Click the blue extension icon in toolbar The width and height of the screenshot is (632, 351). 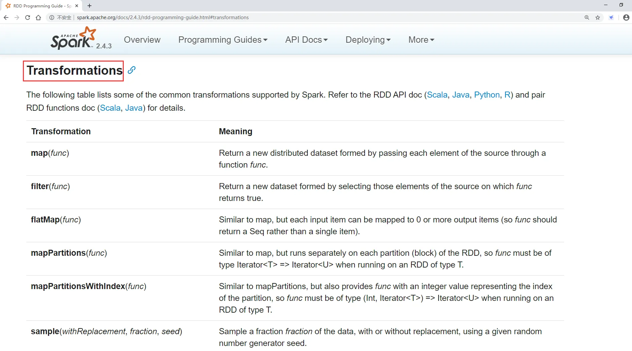click(x=611, y=17)
